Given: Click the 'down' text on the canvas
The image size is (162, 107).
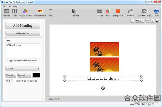Looking at the screenshot, I should (x=113, y=78).
